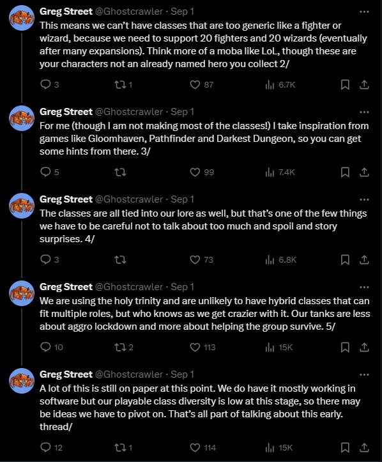View analytics showing 6.7K views
This screenshot has height=462, width=382.
click(280, 85)
